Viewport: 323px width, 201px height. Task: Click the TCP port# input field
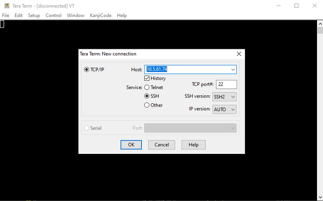pos(226,84)
